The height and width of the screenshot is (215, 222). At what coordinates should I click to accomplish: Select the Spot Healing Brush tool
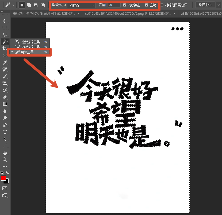(5, 69)
